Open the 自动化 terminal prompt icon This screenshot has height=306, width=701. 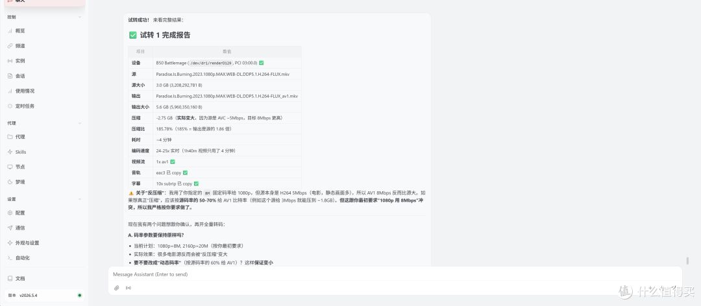(x=10, y=258)
